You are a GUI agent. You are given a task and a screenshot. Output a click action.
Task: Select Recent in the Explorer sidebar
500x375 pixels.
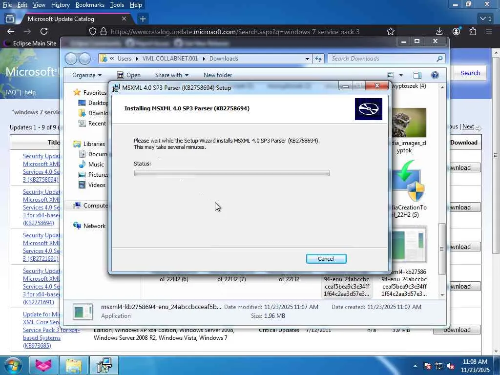pos(97,124)
